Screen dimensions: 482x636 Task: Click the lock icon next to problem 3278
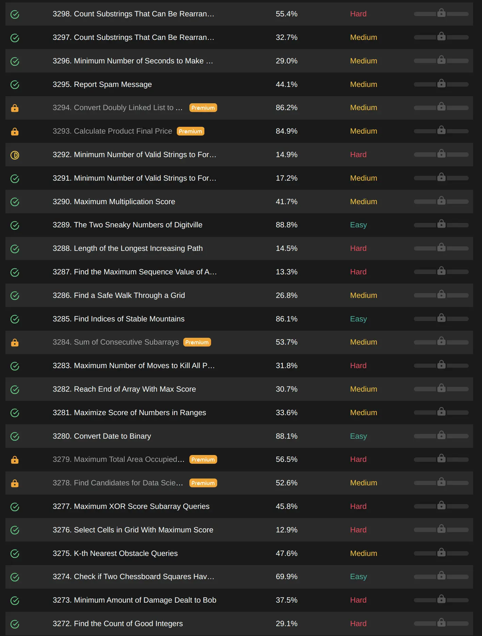click(15, 483)
